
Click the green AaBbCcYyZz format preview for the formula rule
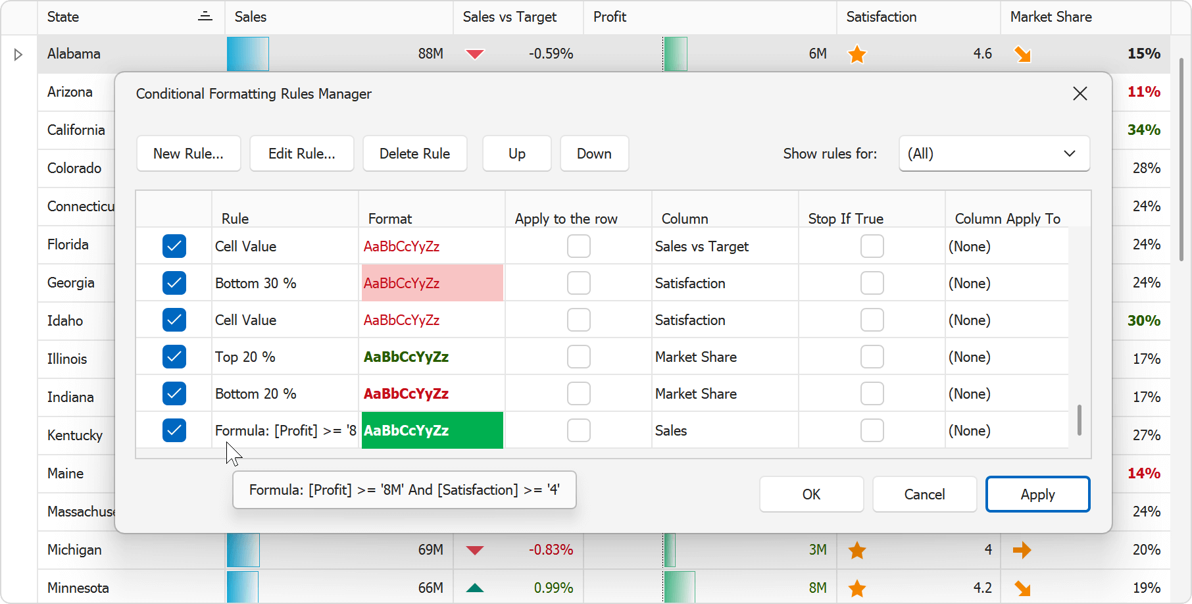[432, 430]
